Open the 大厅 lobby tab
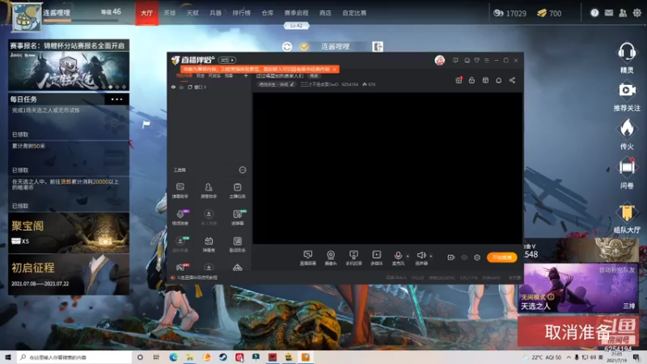647x364 pixels. click(147, 13)
